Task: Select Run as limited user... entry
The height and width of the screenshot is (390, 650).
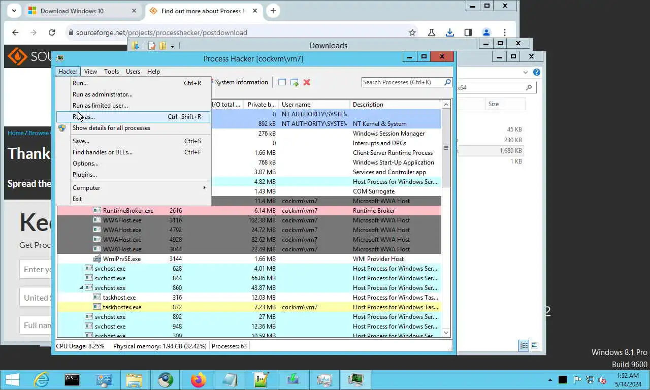Action: pyautogui.click(x=133, y=106)
